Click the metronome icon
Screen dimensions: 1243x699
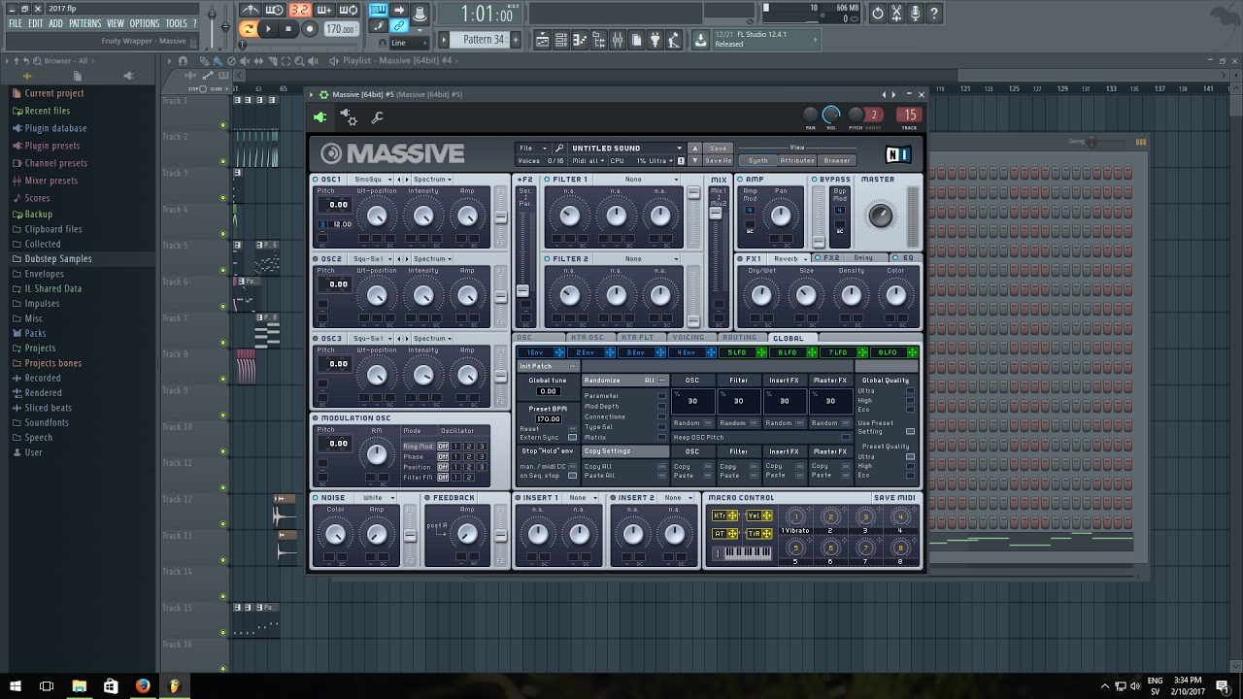coord(251,11)
